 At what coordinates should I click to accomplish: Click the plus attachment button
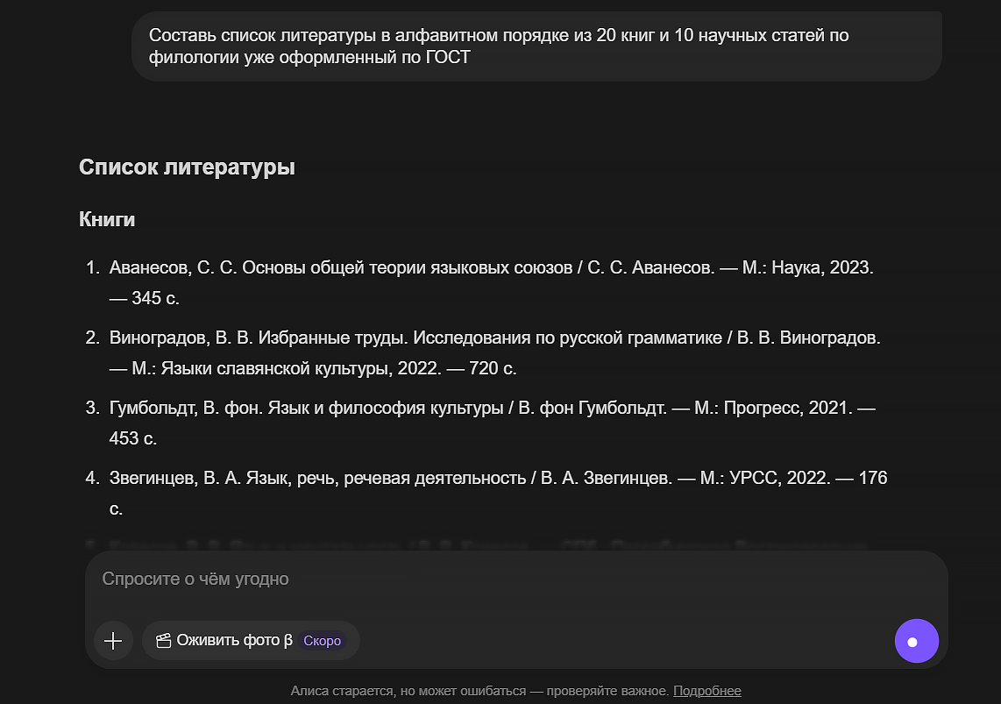point(113,641)
